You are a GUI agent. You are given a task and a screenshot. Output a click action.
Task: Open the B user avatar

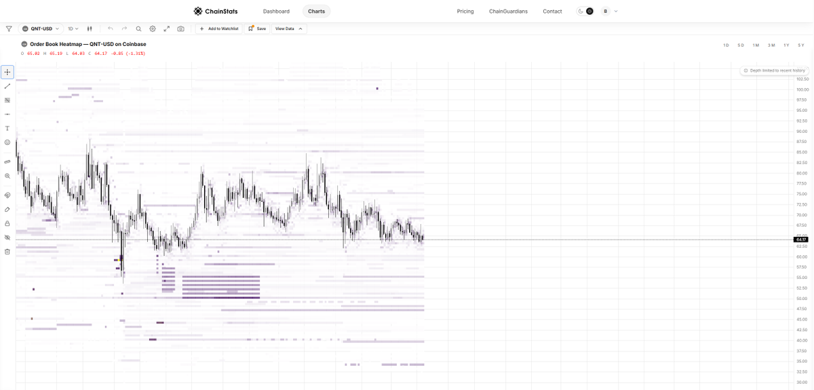pyautogui.click(x=605, y=12)
